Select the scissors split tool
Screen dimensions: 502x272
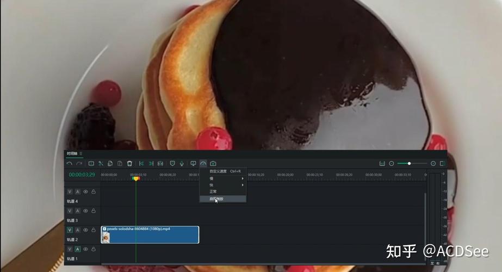(x=101, y=163)
